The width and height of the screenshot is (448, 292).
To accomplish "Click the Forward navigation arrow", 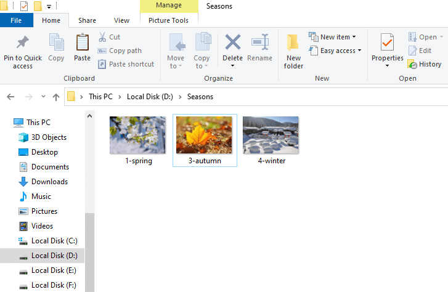I will [x=29, y=97].
